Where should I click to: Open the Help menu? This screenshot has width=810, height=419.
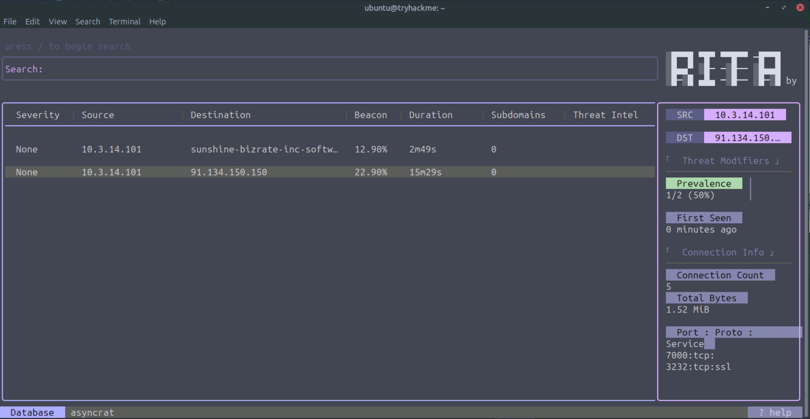157,22
